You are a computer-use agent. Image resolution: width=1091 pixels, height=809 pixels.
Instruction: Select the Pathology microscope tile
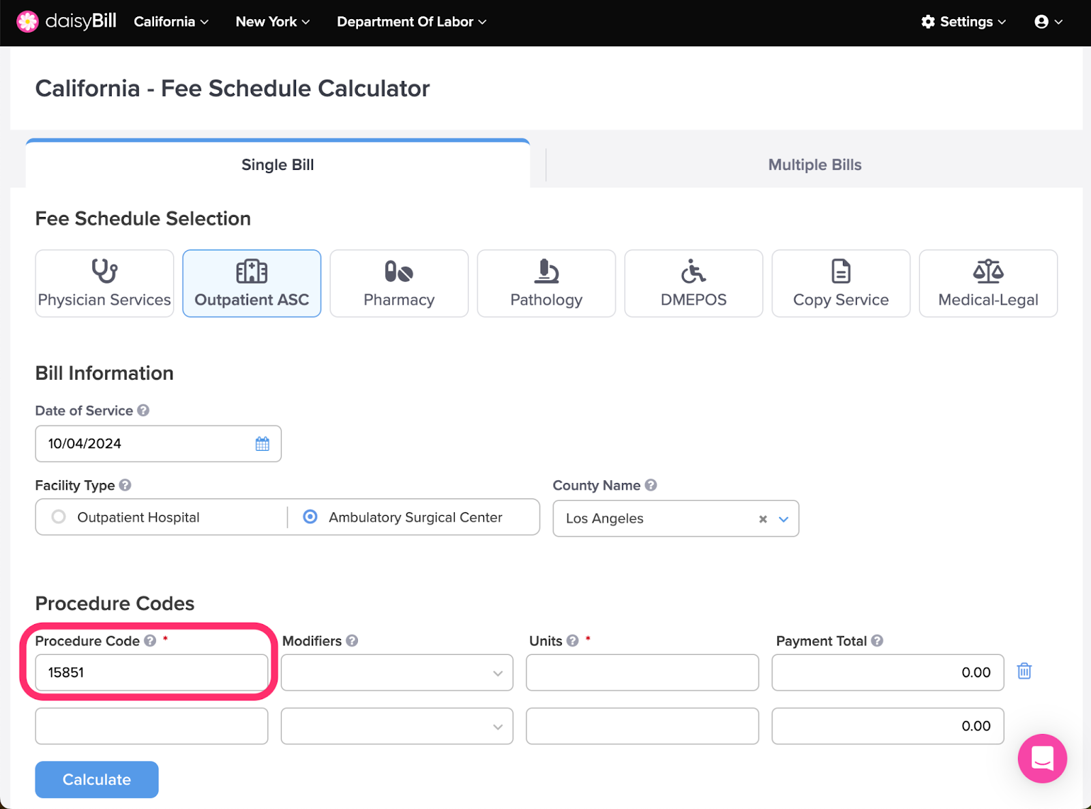[x=546, y=283]
